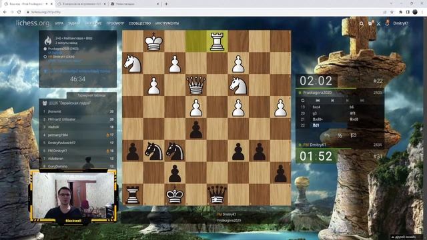Jump to the last move
The image size is (427, 240).
(x=362, y=101)
